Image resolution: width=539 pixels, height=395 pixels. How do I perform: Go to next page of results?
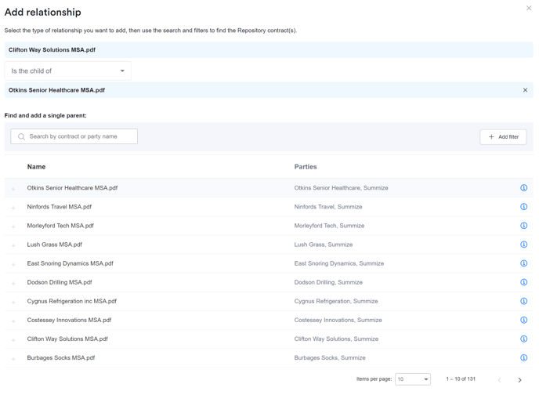519,380
